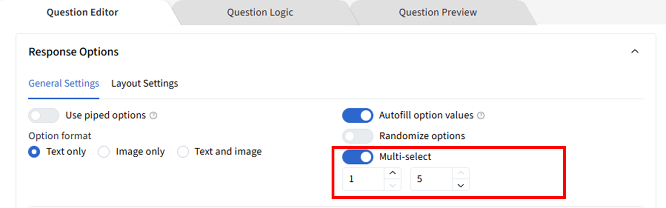Click help icon beside Autofill option values
This screenshot has width=666, height=208.
(x=481, y=116)
